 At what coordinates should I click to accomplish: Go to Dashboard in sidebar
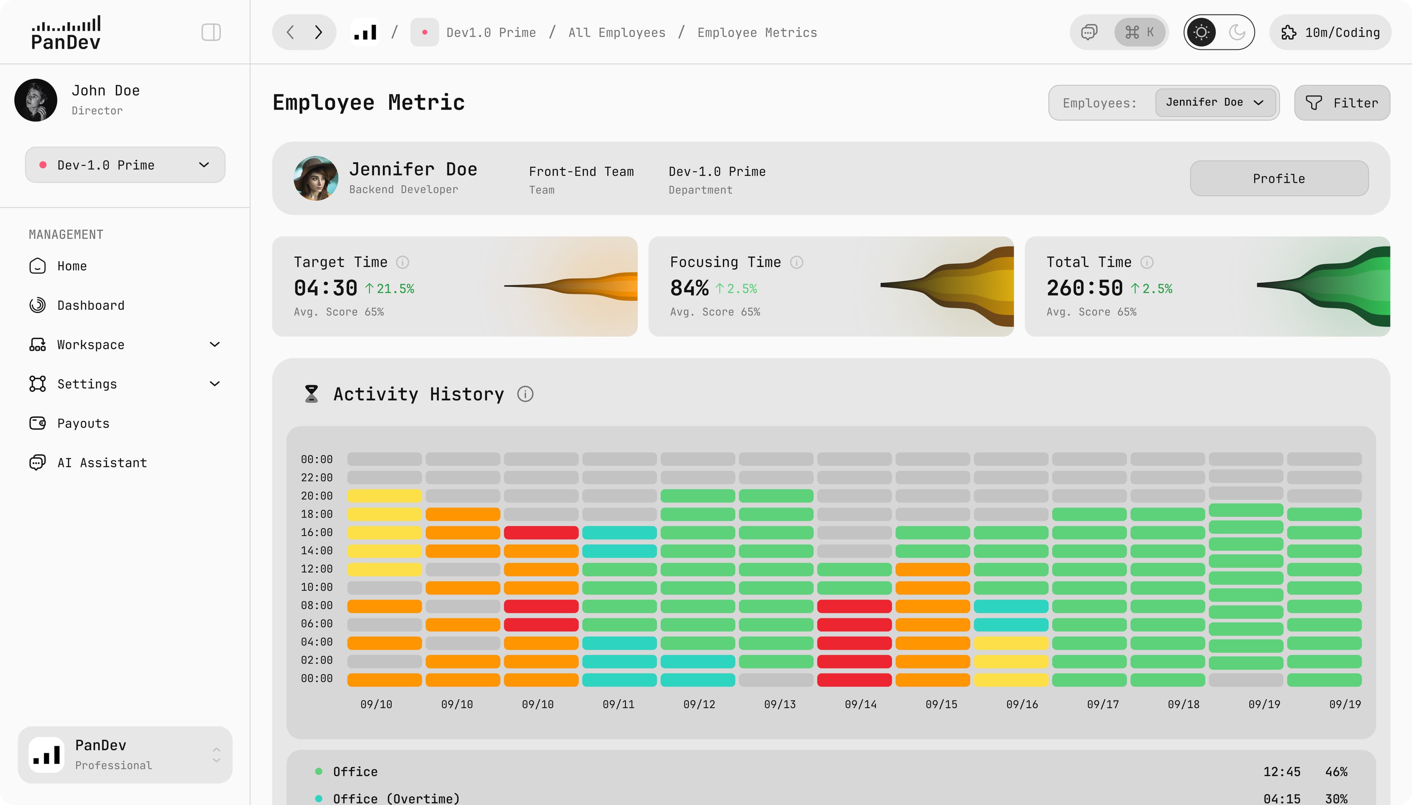point(91,305)
